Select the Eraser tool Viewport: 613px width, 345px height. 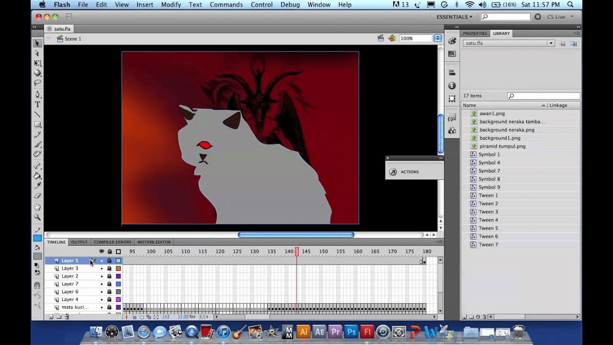coord(37,195)
